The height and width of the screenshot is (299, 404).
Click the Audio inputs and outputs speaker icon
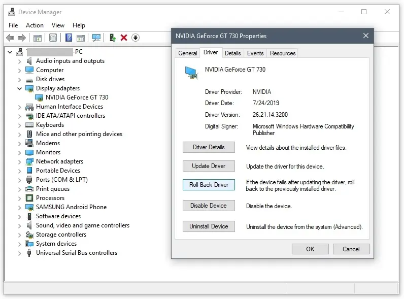point(29,61)
